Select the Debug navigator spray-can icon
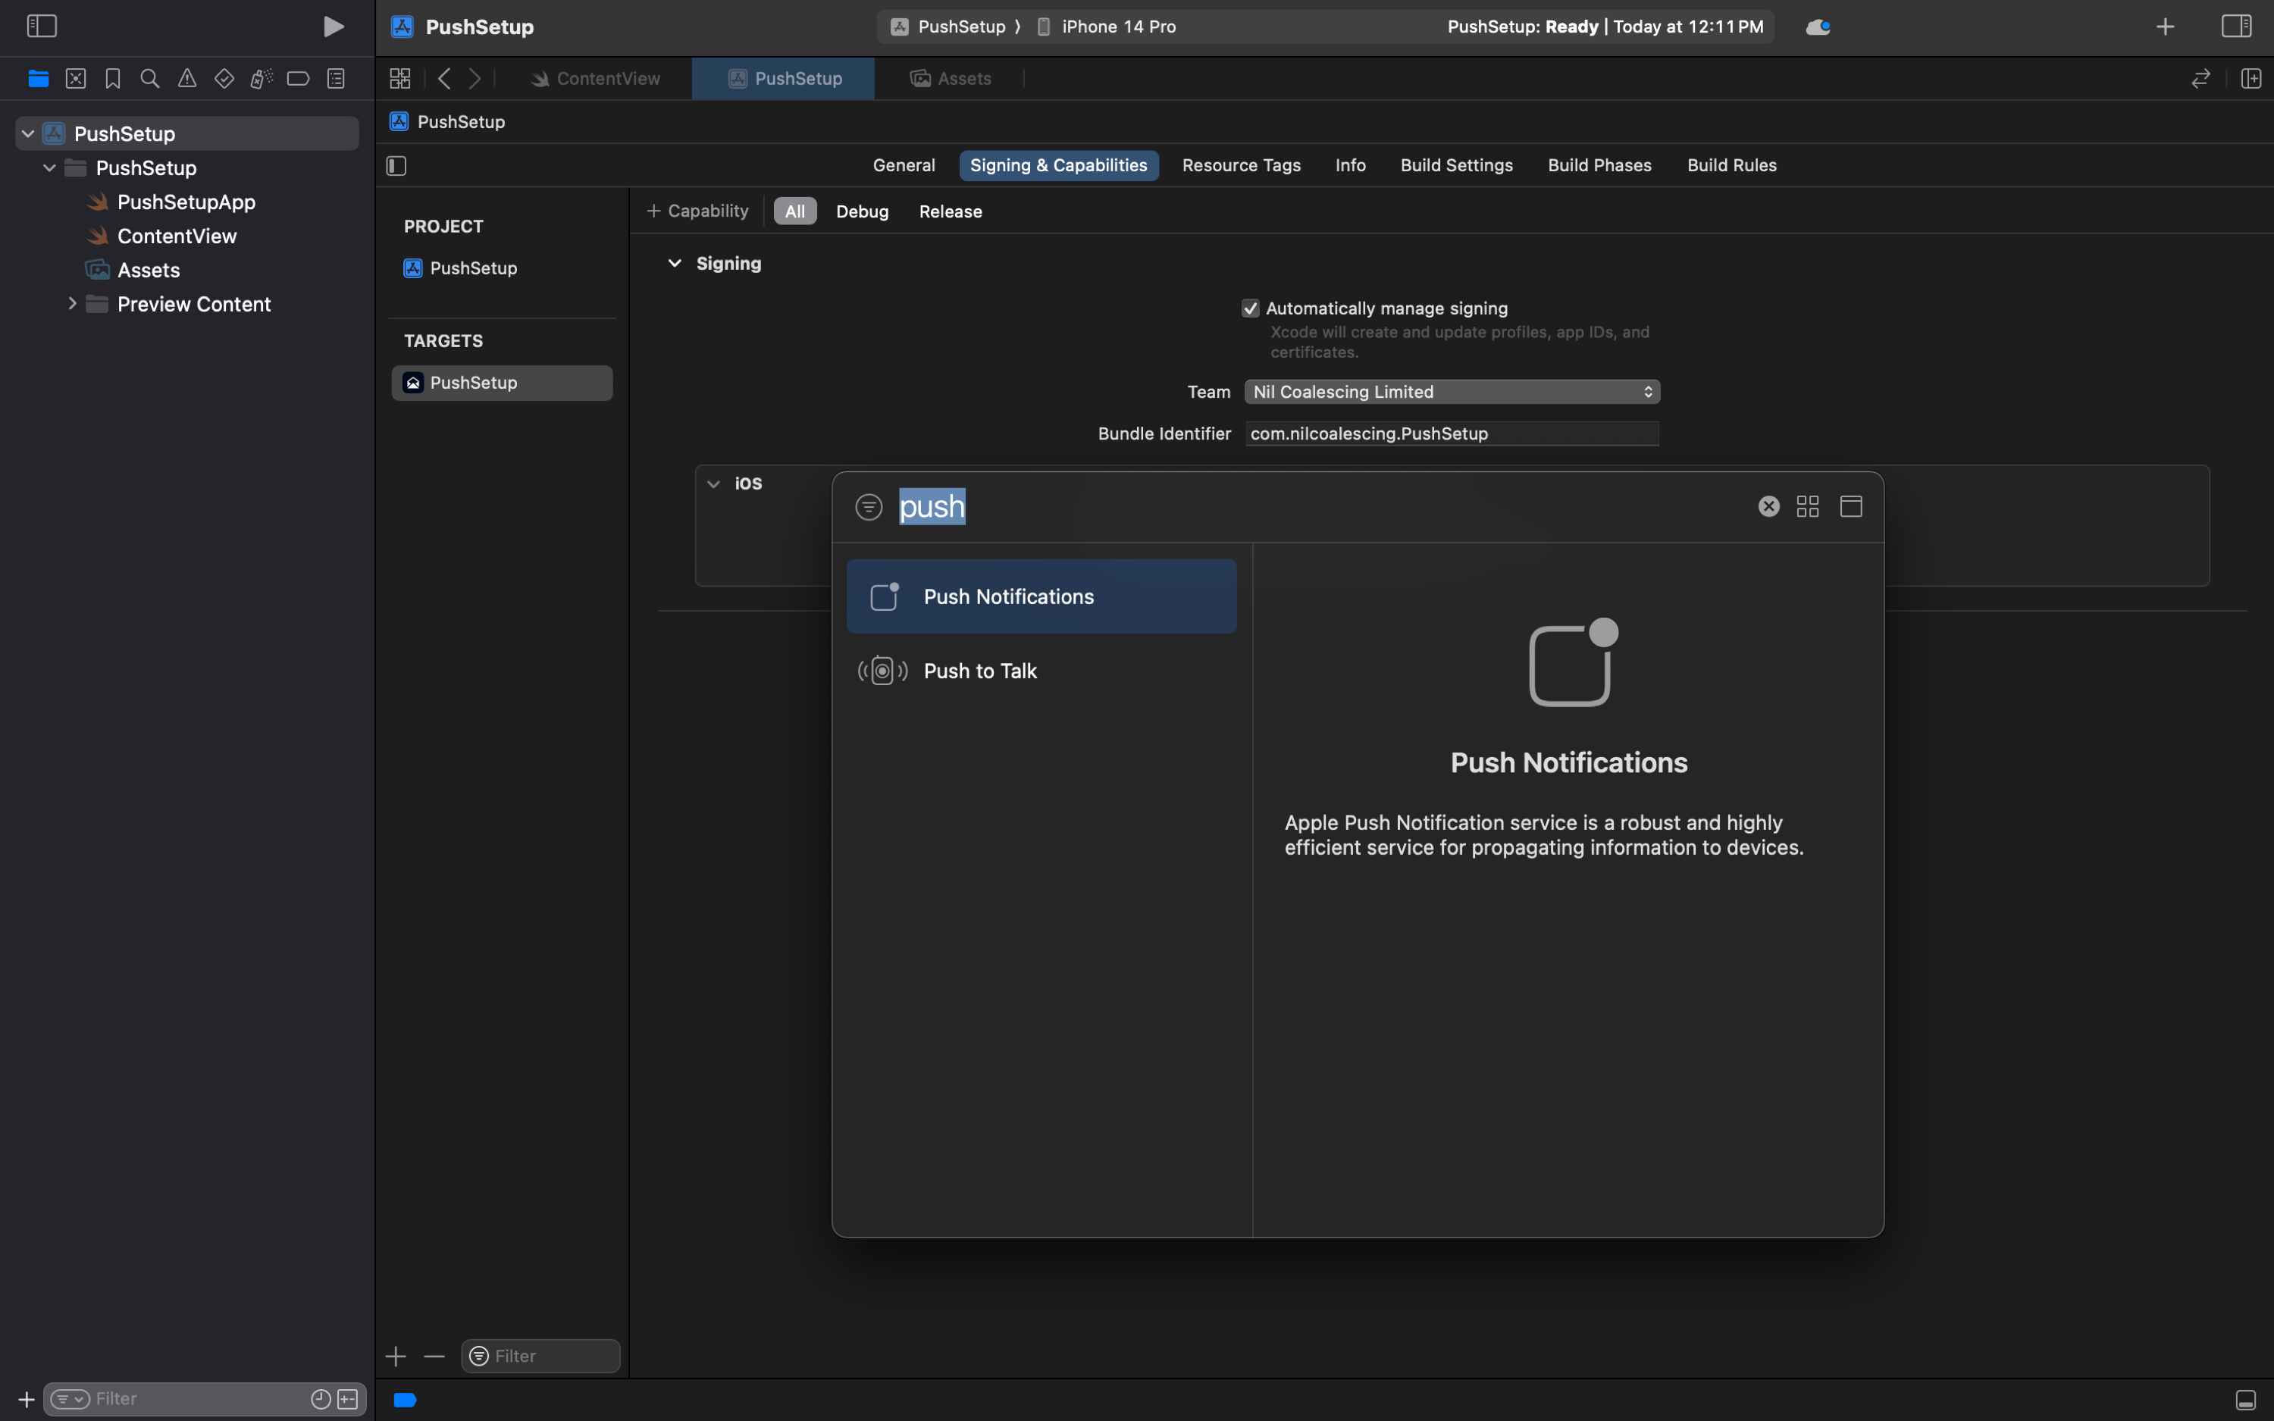The height and width of the screenshot is (1421, 2274). [x=262, y=78]
